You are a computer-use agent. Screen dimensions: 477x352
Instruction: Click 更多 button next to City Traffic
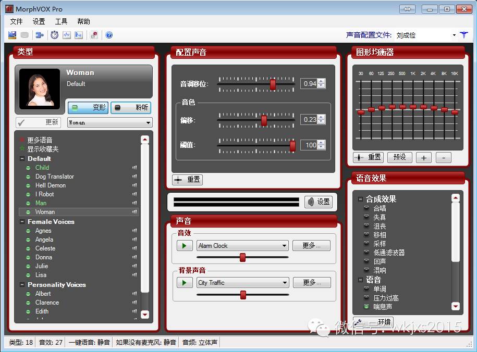312,283
